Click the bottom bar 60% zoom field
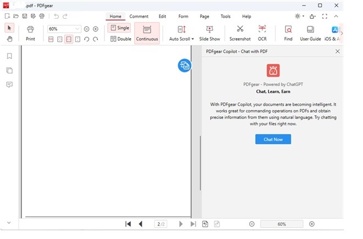 click(x=282, y=224)
